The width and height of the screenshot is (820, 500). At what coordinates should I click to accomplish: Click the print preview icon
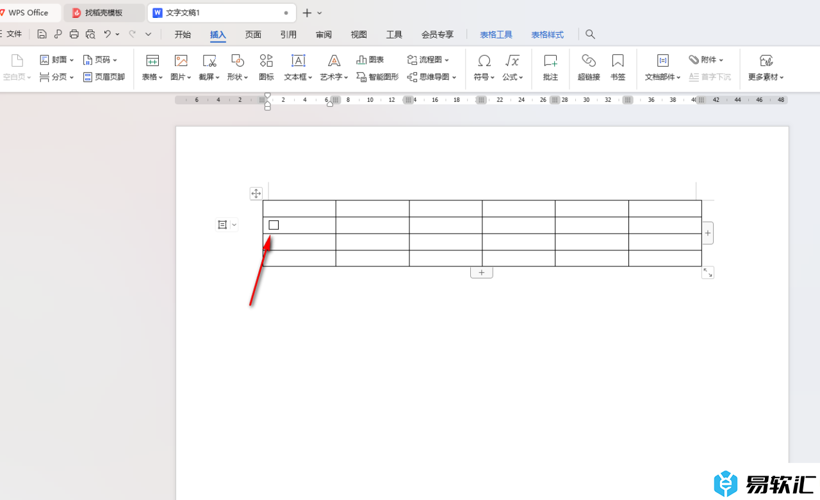(x=90, y=34)
